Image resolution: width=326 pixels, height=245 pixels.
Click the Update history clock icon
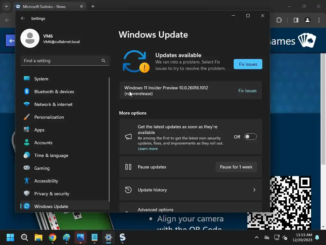[x=128, y=190]
